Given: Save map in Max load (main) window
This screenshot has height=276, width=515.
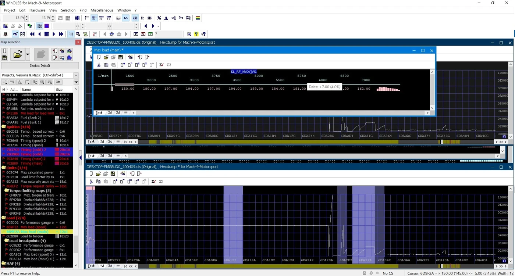Looking at the screenshot, I should (x=121, y=57).
